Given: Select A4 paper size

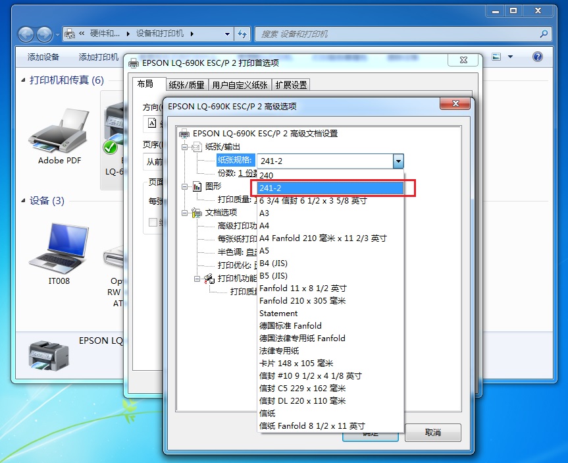Looking at the screenshot, I should (x=330, y=225).
